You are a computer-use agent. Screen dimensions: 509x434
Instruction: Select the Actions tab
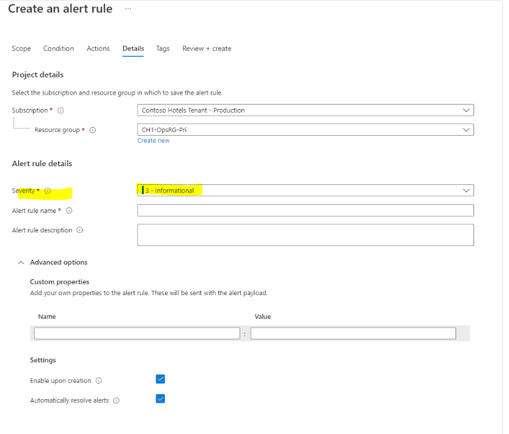(98, 49)
